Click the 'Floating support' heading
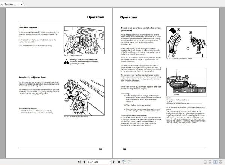The width and height of the screenshot is (225, 165). (x=28, y=27)
